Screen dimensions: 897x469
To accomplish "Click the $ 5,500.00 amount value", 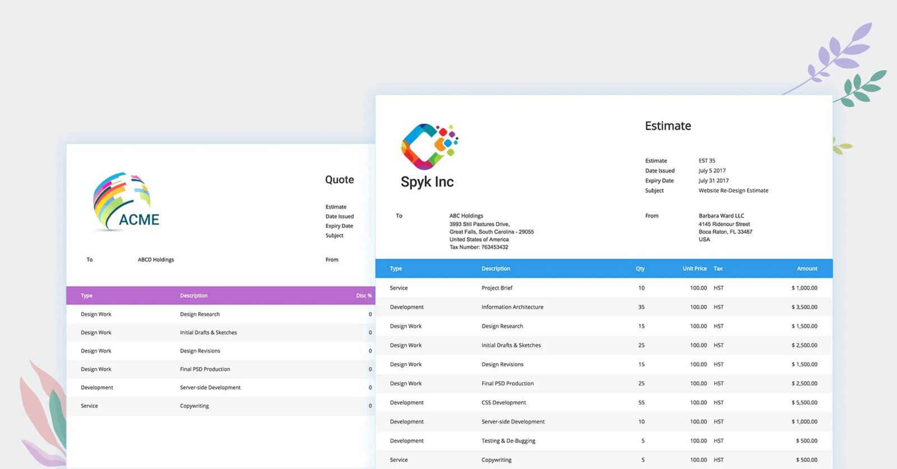I will pyautogui.click(x=804, y=403).
